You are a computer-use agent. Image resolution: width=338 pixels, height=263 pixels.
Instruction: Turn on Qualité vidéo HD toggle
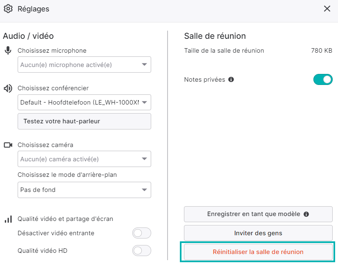pos(142,250)
